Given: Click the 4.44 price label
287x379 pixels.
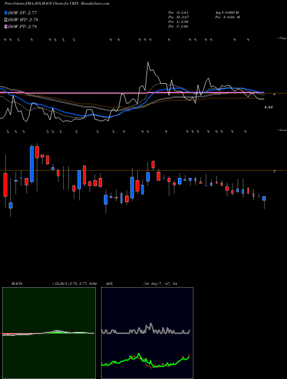Looking at the screenshot, I should [268, 107].
